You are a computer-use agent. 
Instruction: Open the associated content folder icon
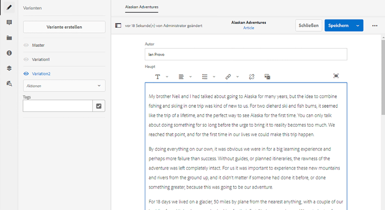(9, 38)
